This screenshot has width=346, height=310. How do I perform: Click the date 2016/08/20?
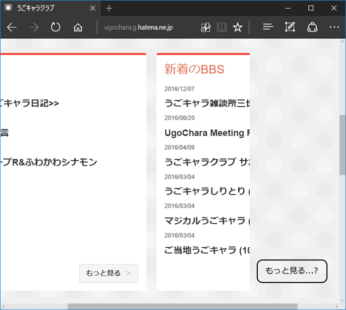click(180, 118)
